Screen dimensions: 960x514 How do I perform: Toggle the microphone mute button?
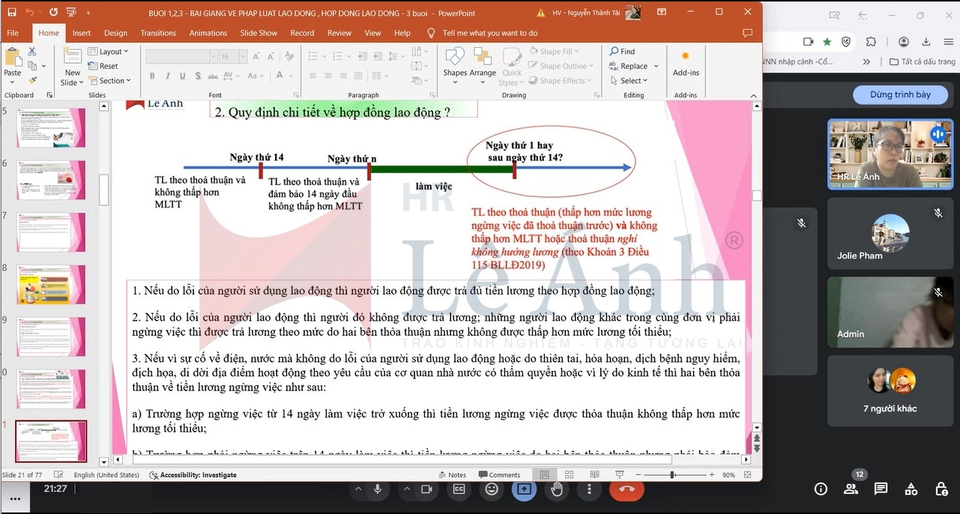[377, 489]
